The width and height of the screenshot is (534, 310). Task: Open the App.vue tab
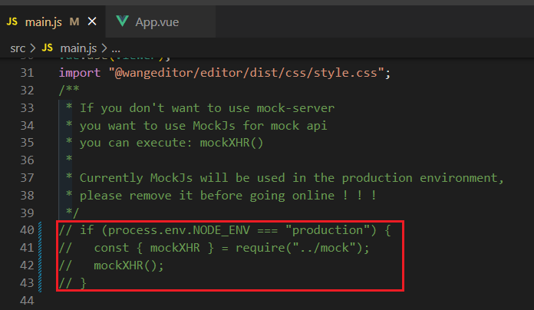(x=157, y=21)
